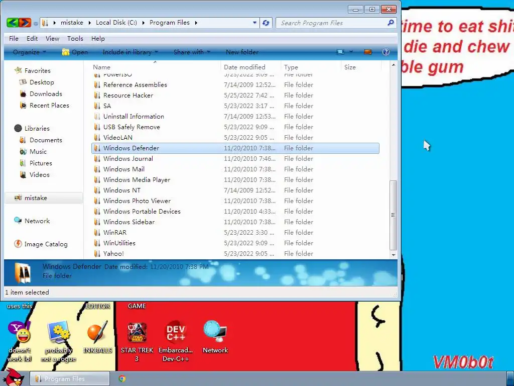This screenshot has width=514, height=386.
Task: Refresh the Program Files folder view
Action: 266,23
